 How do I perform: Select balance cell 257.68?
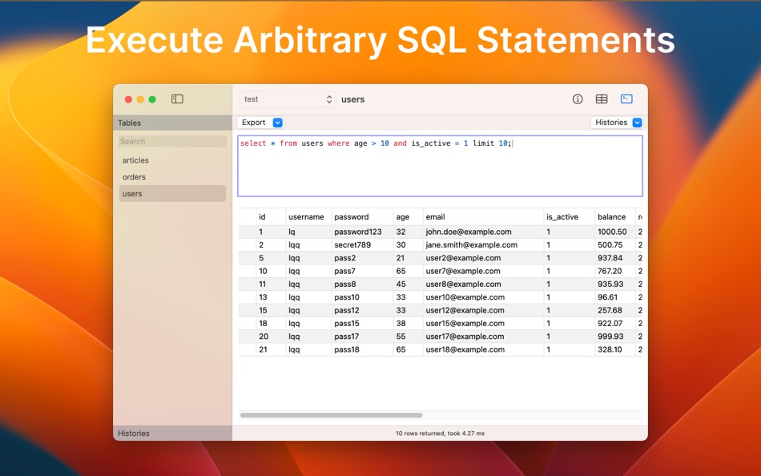[610, 310]
